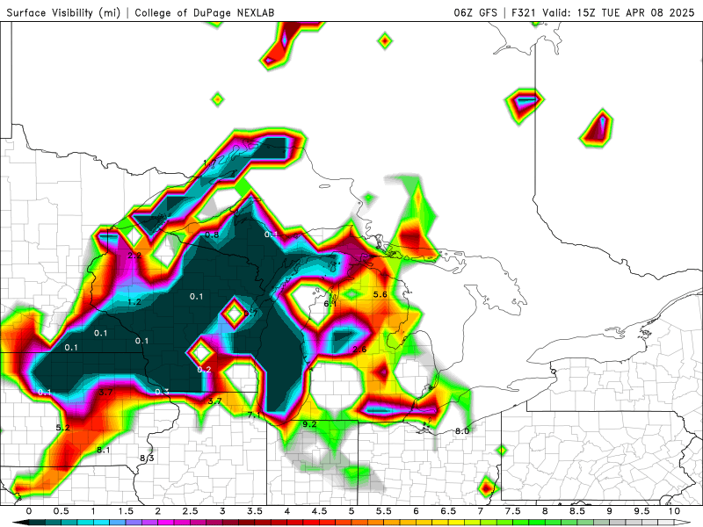Click the legend scale label "5.5"
The image size is (703, 527).
[x=384, y=511]
